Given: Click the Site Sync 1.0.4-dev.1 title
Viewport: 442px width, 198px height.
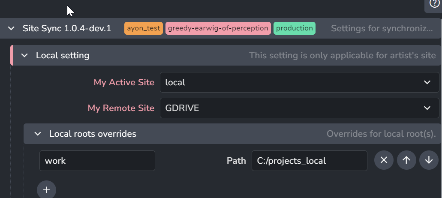Looking at the screenshot, I should (67, 28).
